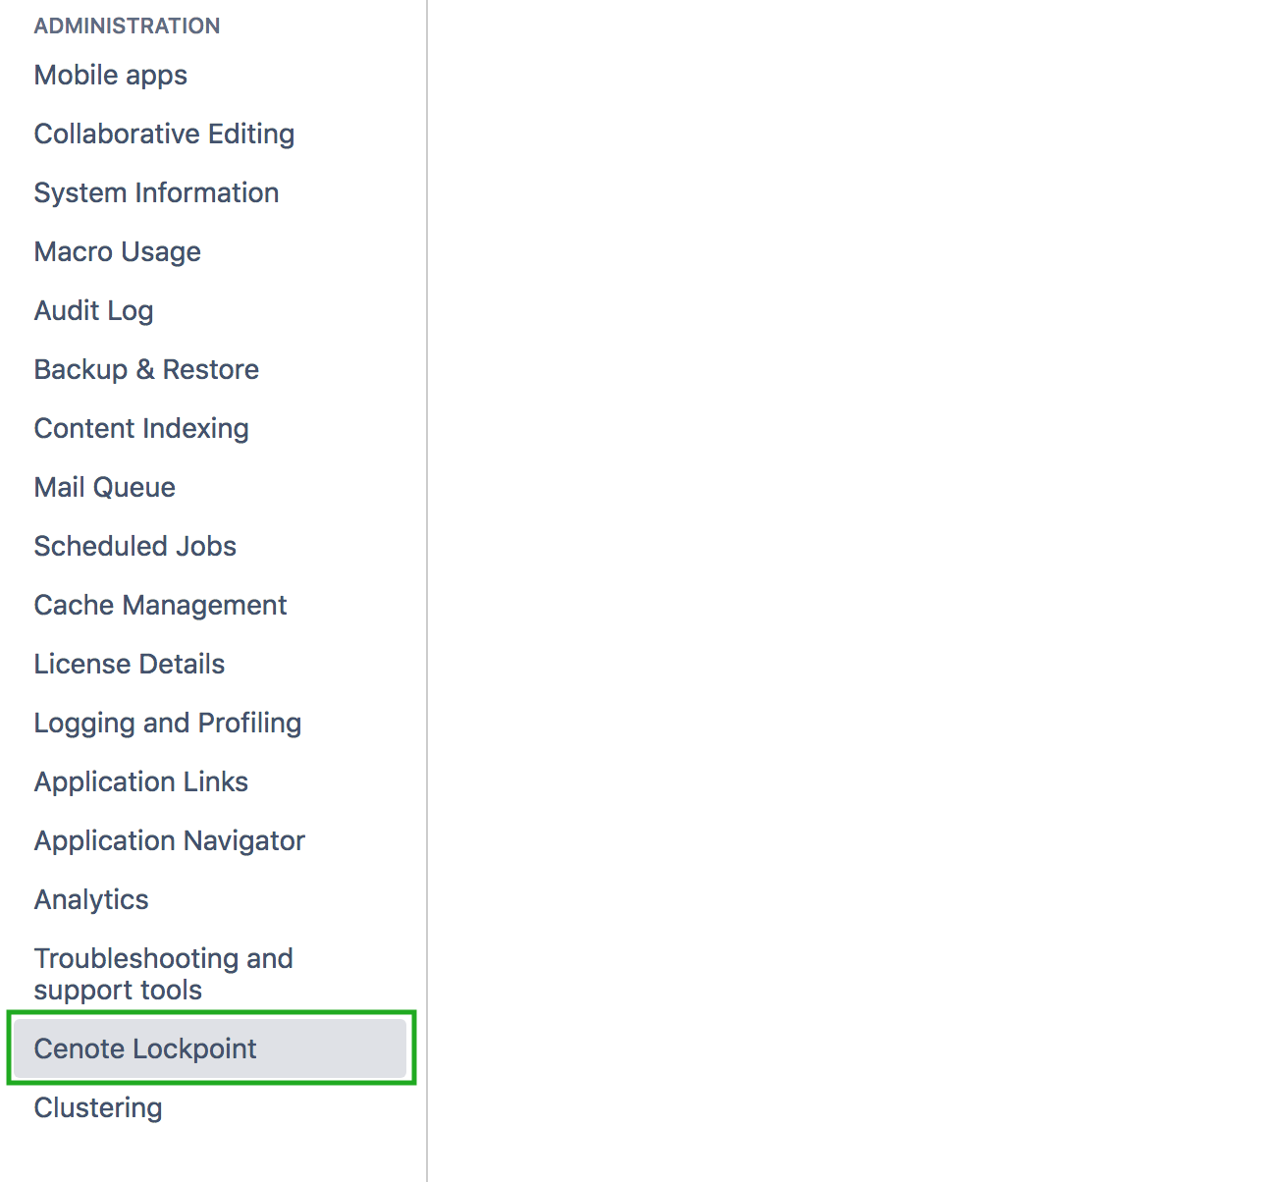This screenshot has width=1281, height=1182.
Task: Open the Clustering settings
Action: 98,1108
